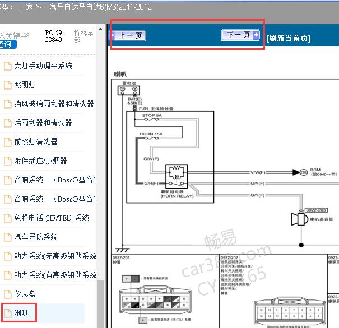Select the 喇叭 entry
This screenshot has width=339, height=328.
pyautogui.click(x=21, y=313)
